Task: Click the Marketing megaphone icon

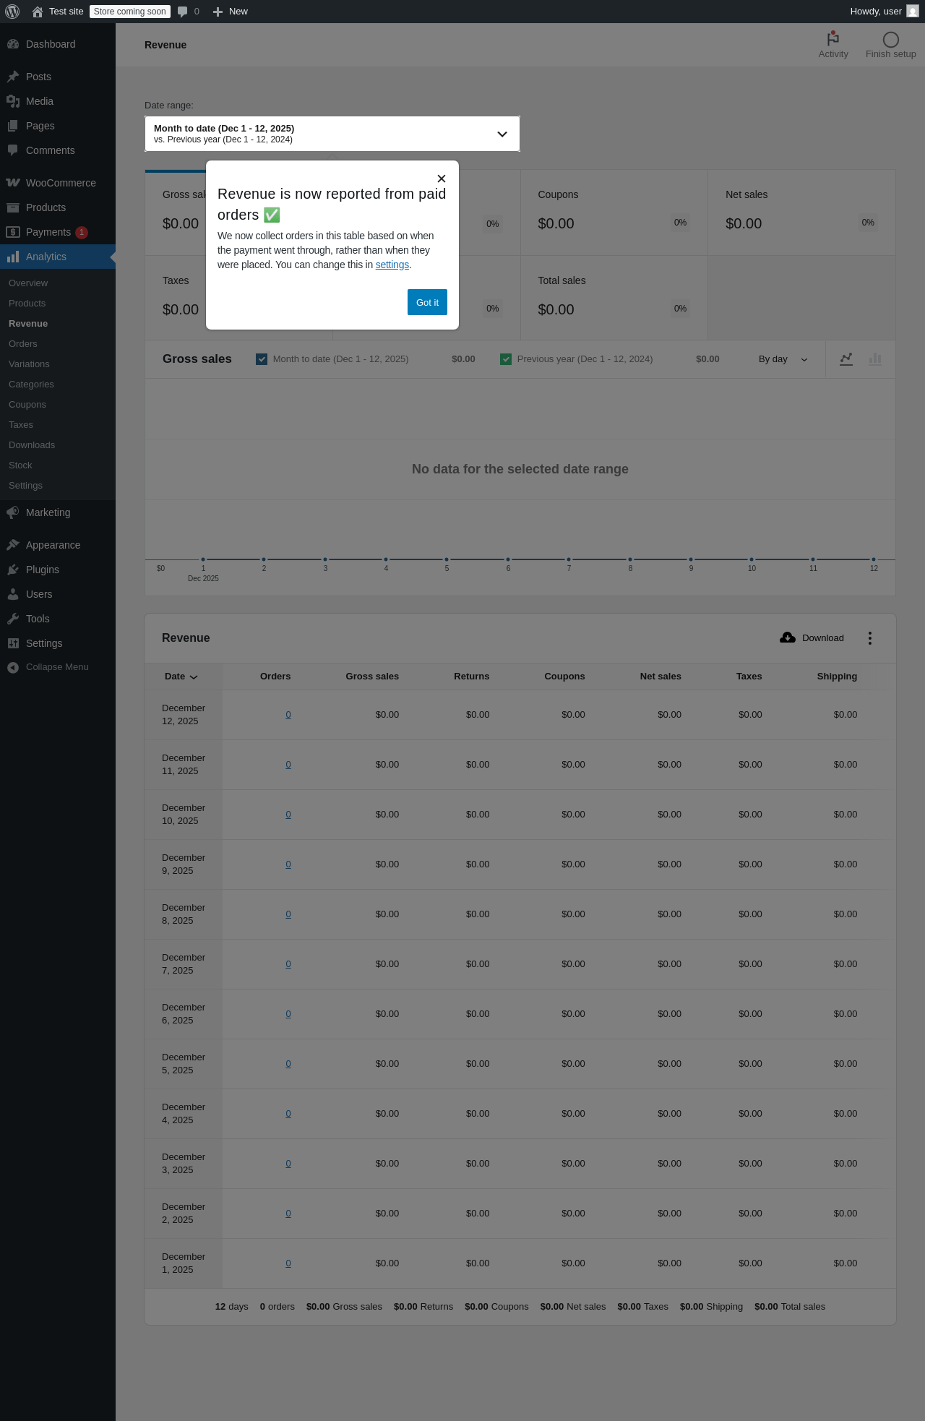Action: (13, 512)
